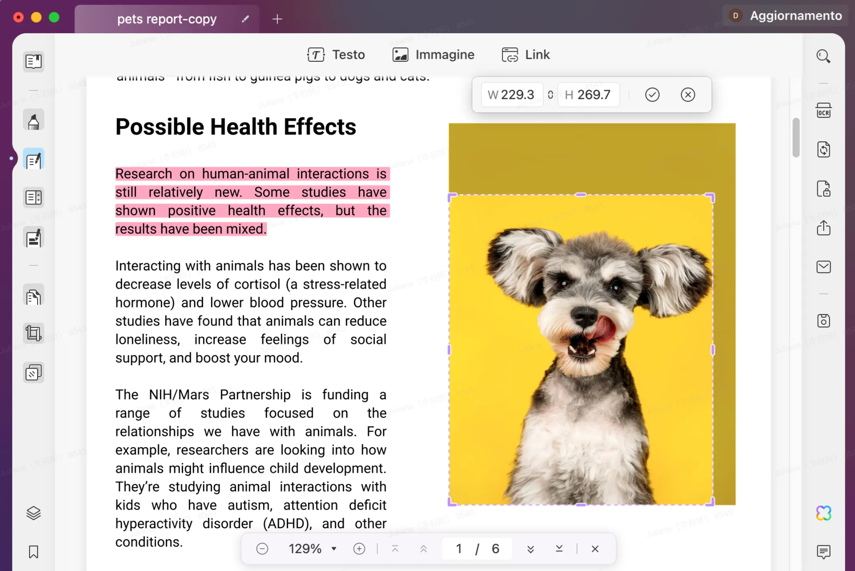Cancel image resize with X button

pyautogui.click(x=688, y=94)
